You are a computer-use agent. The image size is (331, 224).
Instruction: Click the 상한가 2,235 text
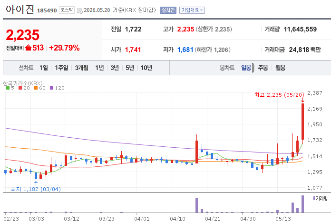(214, 29)
